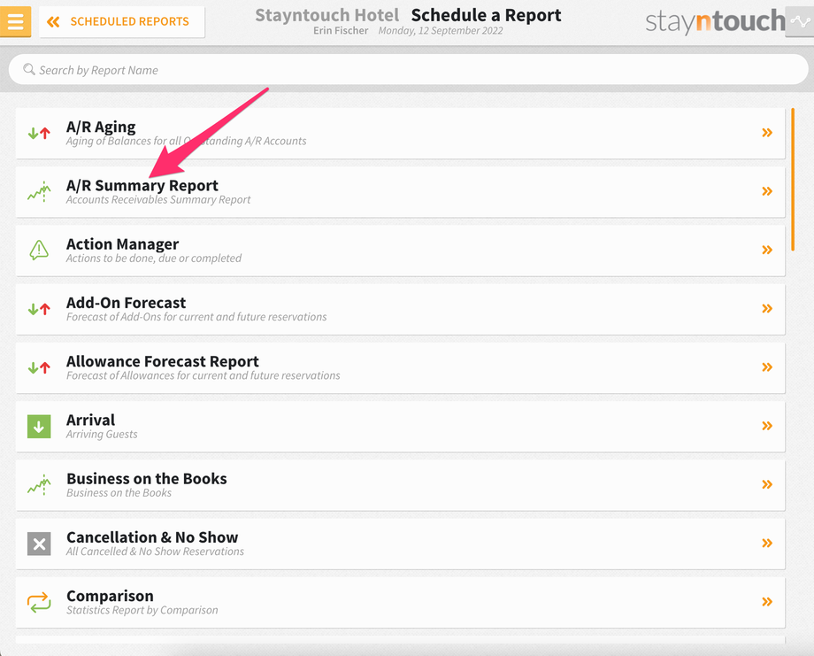Open the orange hamburger menu
814x656 pixels.
15,22
